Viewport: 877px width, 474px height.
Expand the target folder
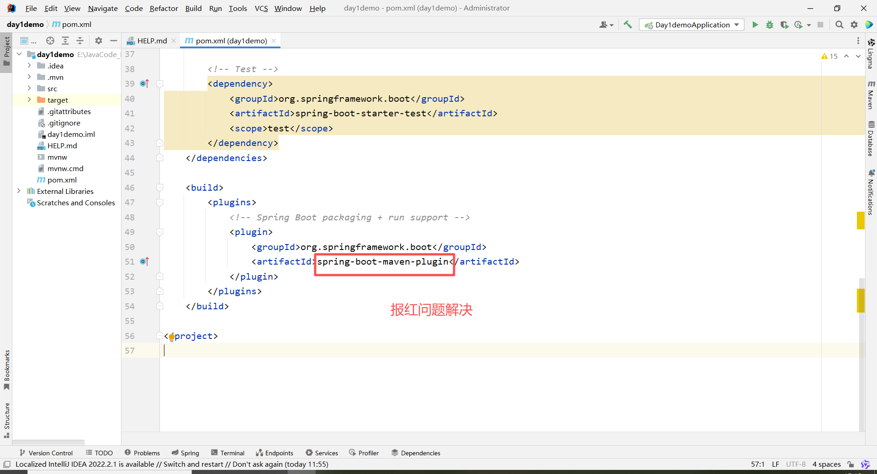tap(29, 100)
